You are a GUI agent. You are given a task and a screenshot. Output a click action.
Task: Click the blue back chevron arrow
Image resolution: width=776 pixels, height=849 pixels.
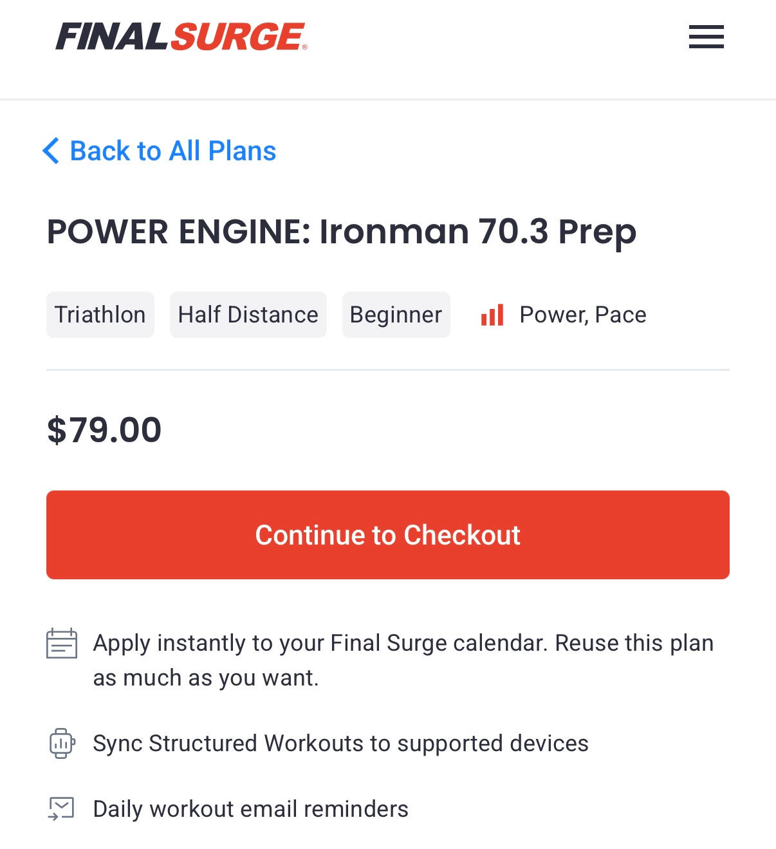(x=51, y=151)
